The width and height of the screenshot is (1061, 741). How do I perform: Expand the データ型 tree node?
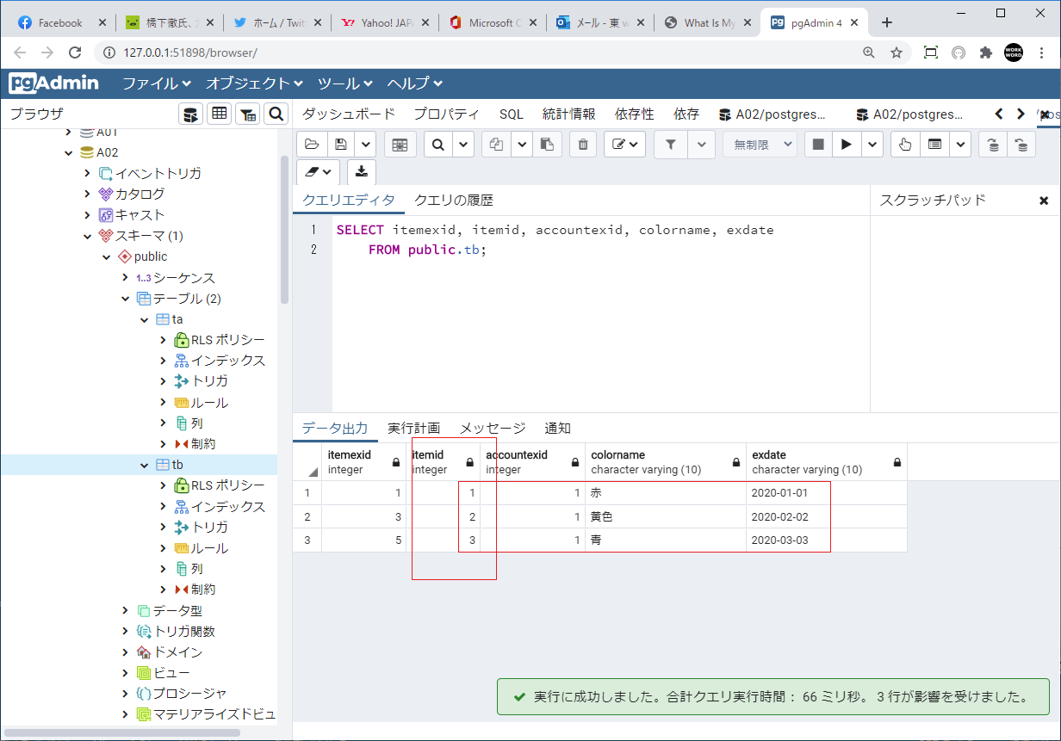pos(125,610)
